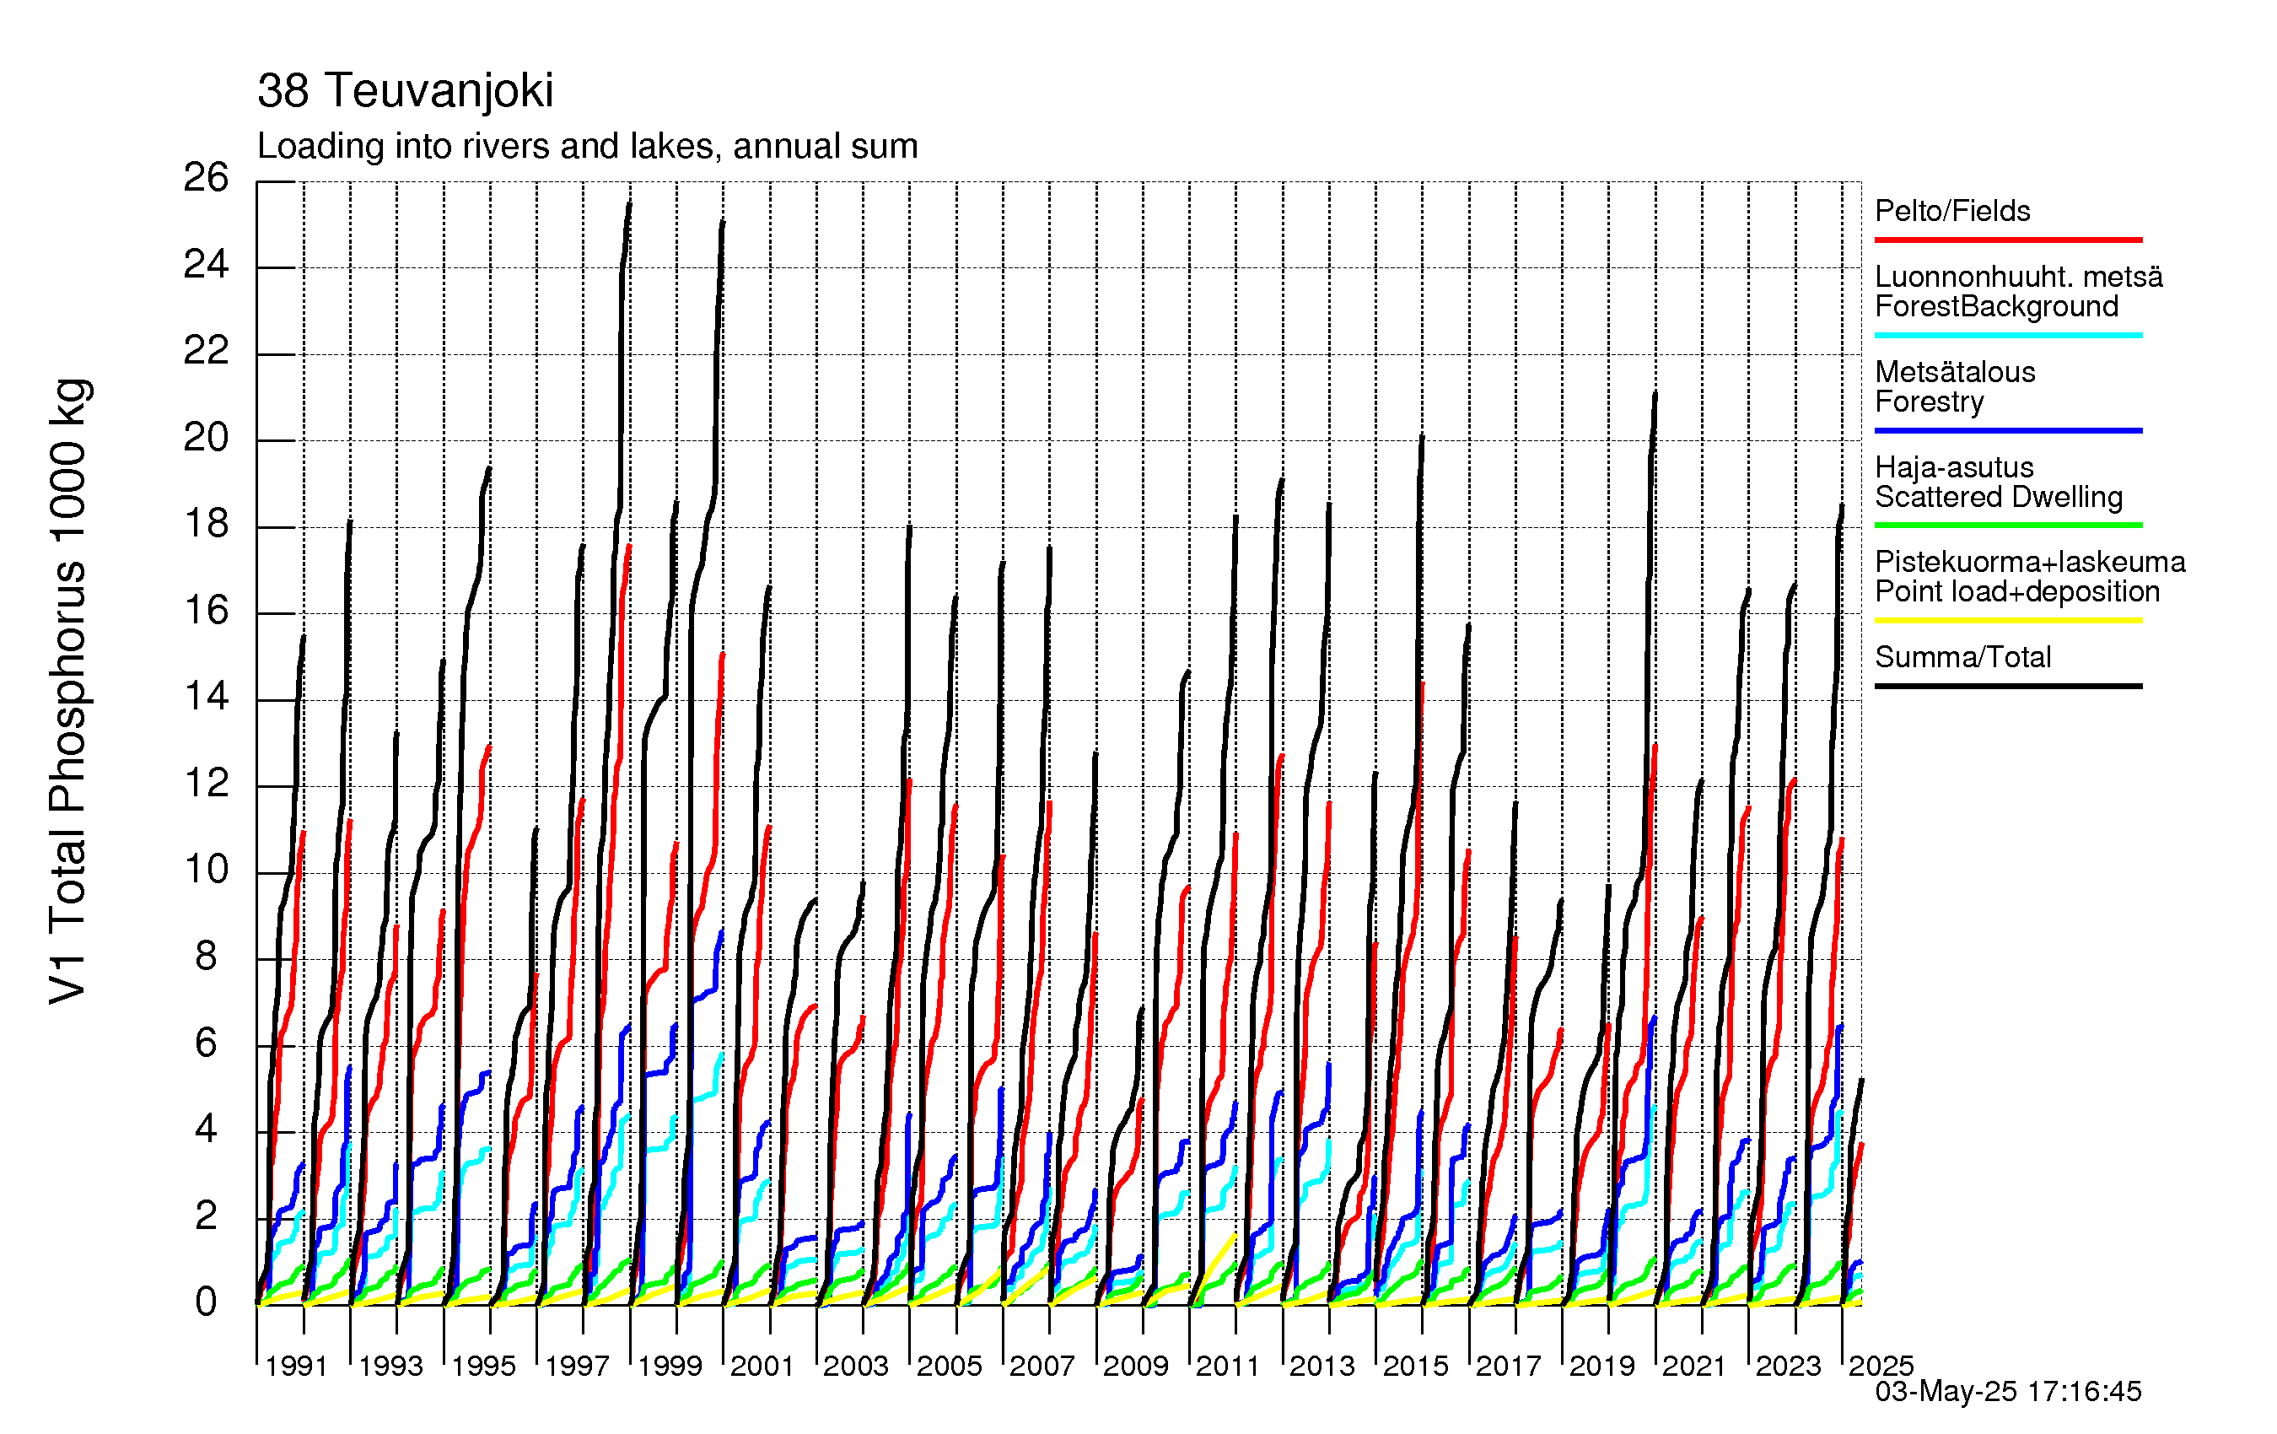The height and width of the screenshot is (1434, 2277).
Task: Click the 'Scattered Dwelling' legend text
Action: (x=1998, y=497)
